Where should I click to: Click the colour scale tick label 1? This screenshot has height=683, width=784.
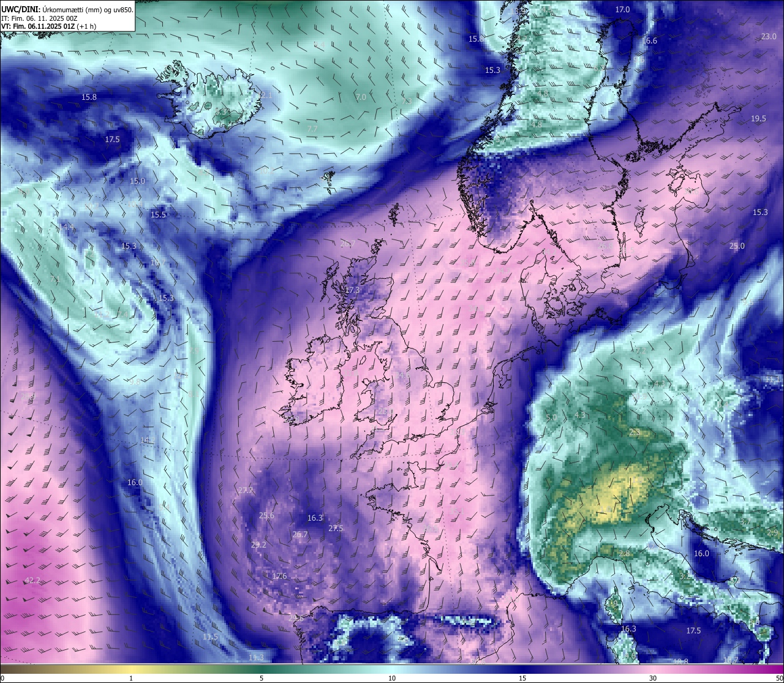130,678
